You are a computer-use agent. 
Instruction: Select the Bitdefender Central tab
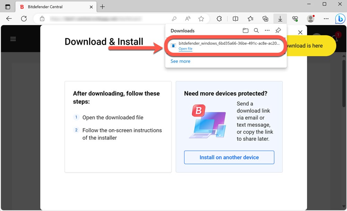pyautogui.click(x=51, y=6)
